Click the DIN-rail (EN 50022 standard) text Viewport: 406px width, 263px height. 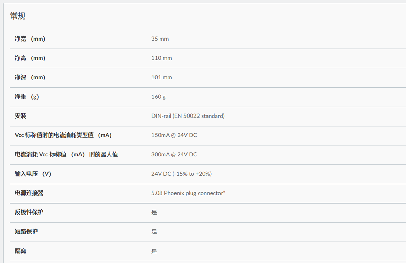[x=188, y=116]
